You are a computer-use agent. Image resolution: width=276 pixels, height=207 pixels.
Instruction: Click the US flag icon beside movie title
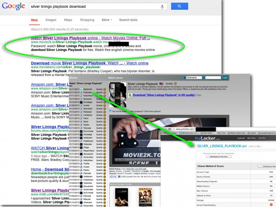pos(161,84)
